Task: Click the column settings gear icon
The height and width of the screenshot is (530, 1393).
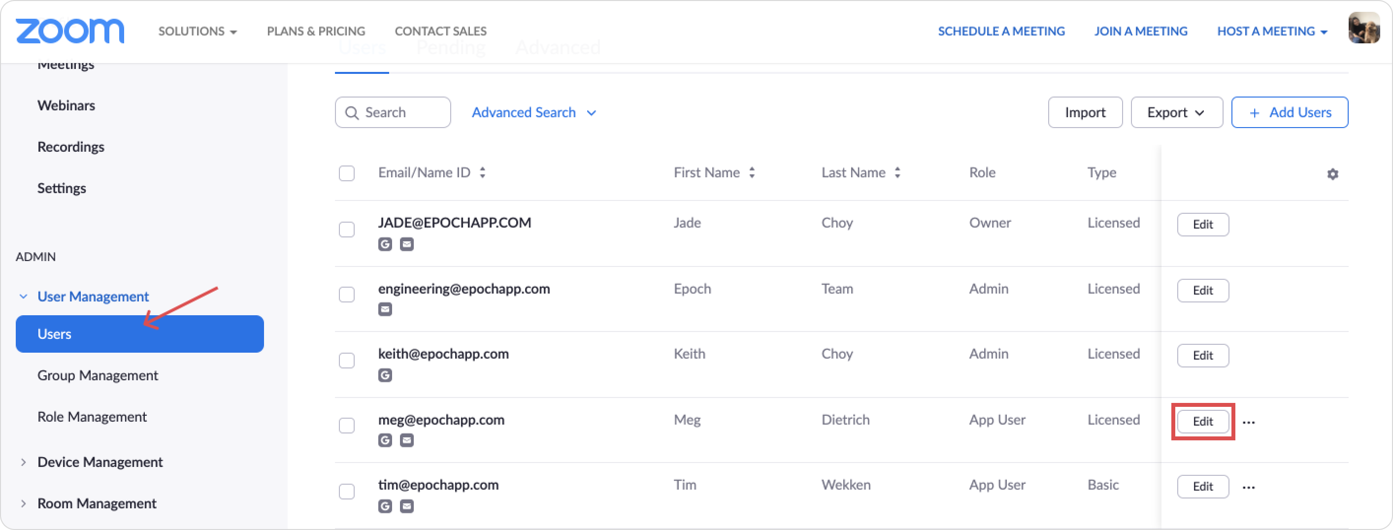Action: pyautogui.click(x=1333, y=174)
